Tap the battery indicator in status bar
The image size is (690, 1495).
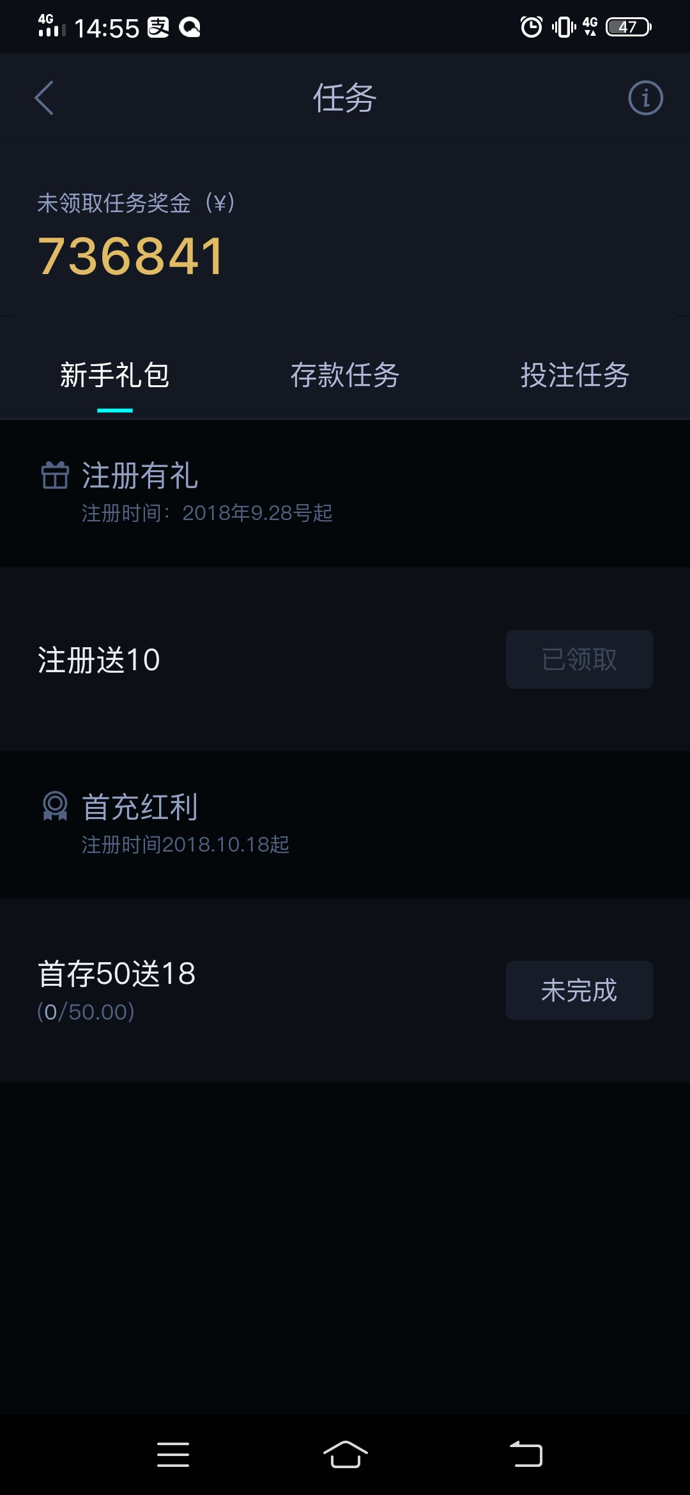click(x=628, y=27)
